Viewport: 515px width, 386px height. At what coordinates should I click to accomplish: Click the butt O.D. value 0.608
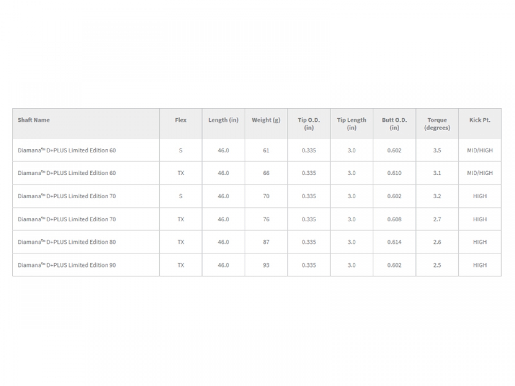pos(394,219)
